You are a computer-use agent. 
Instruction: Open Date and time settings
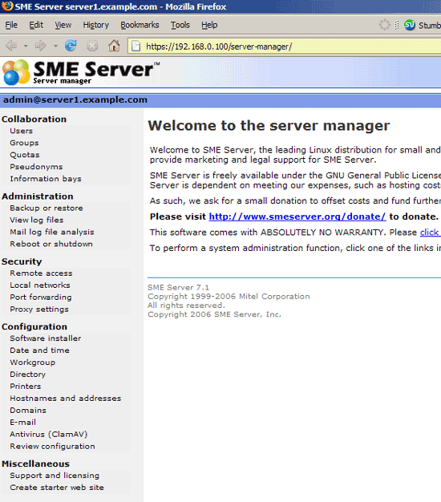(x=39, y=350)
